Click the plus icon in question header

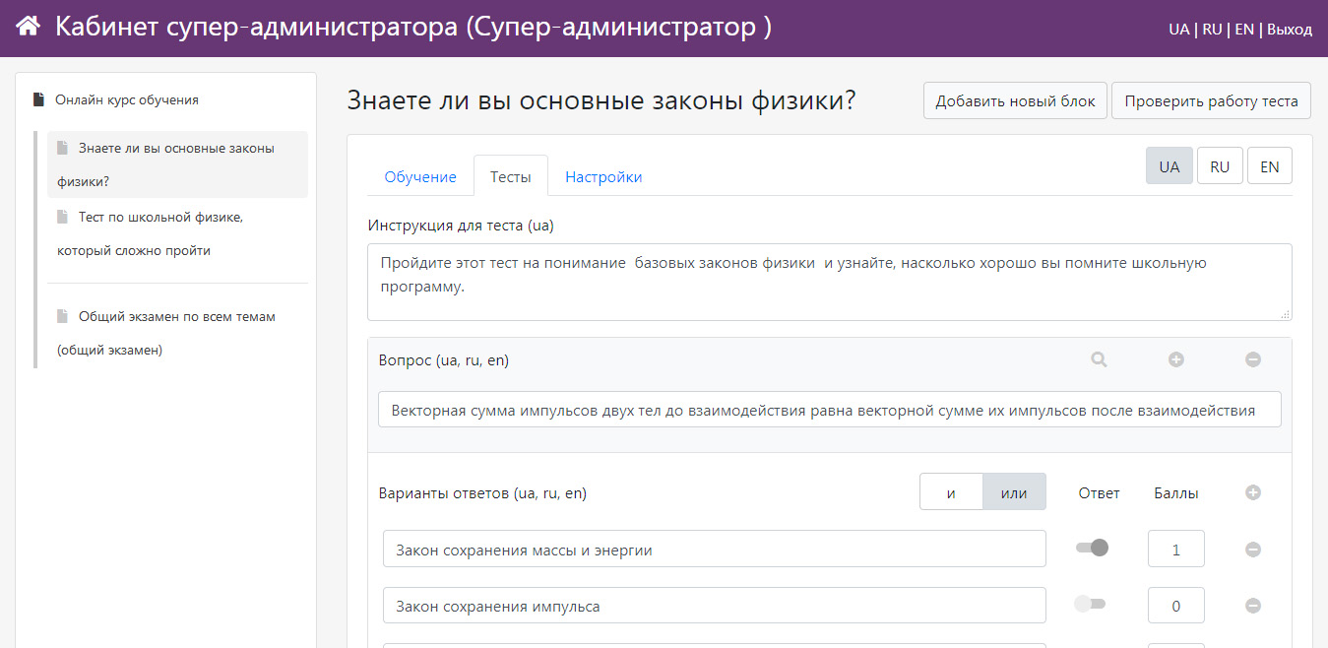click(1175, 360)
